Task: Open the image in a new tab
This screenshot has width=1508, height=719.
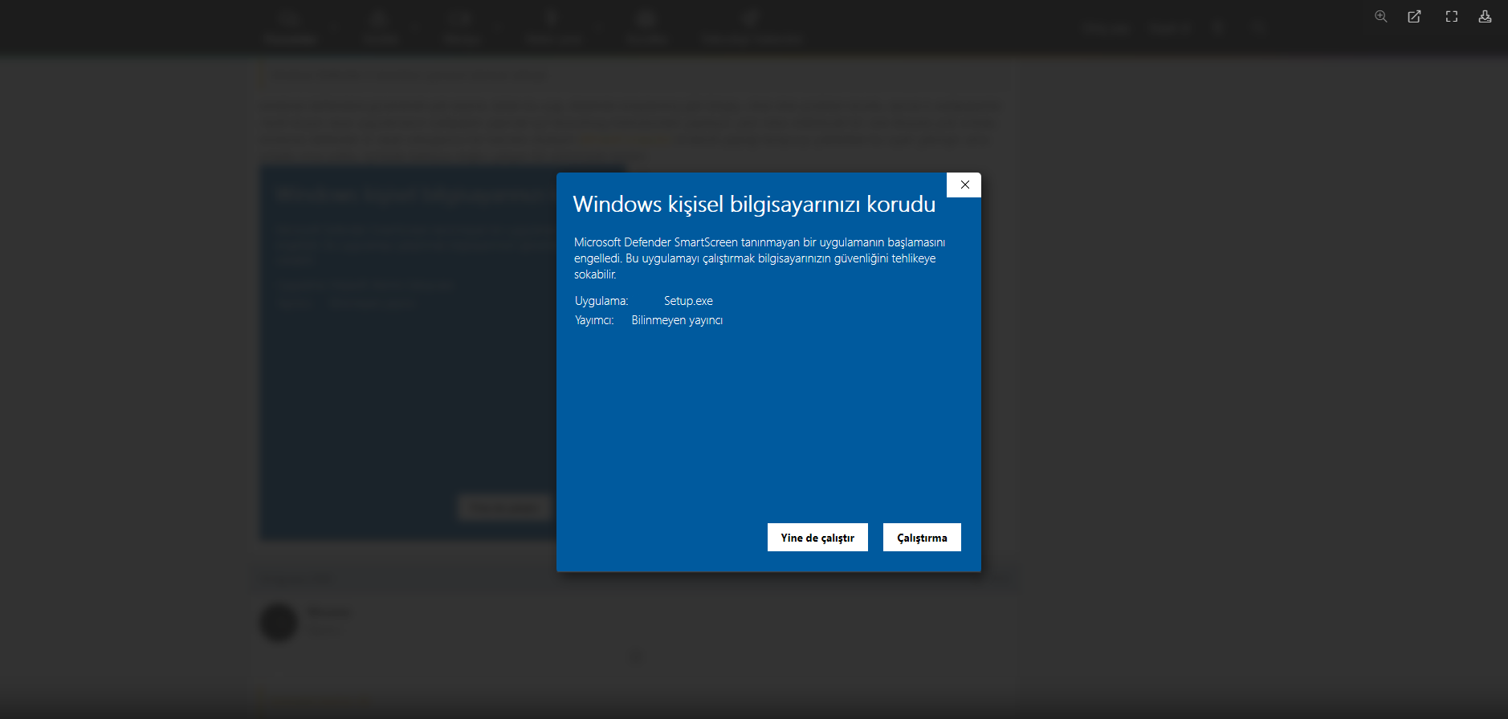Action: (1415, 17)
